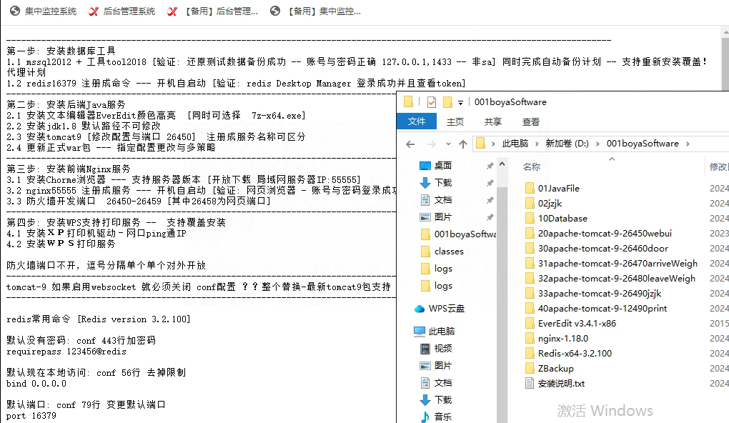
Task: Select the 安装说明.txt file
Action: coord(555,384)
